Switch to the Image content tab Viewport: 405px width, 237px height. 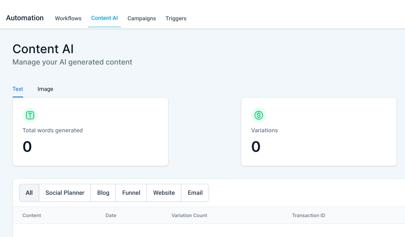point(45,89)
